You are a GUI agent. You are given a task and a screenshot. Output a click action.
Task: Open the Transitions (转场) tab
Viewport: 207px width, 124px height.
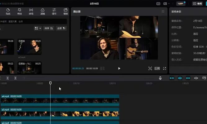click(x=31, y=11)
